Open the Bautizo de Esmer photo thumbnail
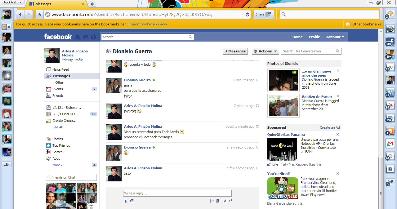The image size is (397, 209). coord(283,106)
